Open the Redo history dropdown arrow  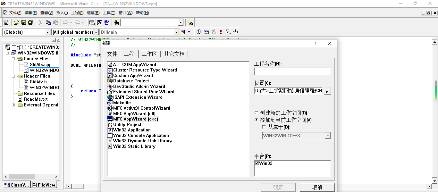(83, 22)
